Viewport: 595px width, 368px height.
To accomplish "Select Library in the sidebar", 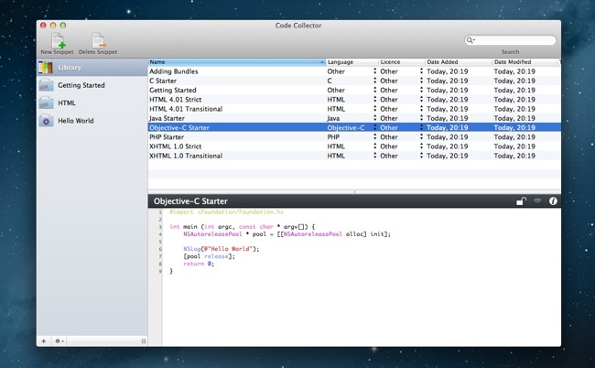I will pyautogui.click(x=92, y=68).
